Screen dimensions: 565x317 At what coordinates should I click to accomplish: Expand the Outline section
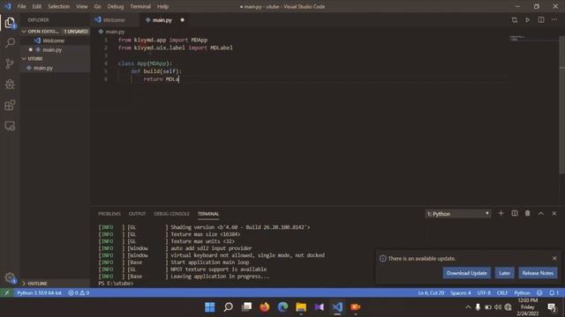click(55, 284)
